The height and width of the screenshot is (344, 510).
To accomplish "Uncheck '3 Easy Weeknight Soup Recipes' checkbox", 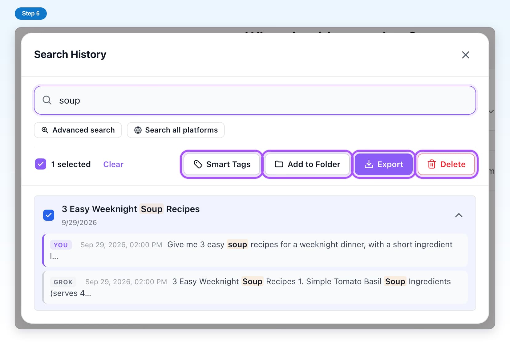I will click(49, 215).
